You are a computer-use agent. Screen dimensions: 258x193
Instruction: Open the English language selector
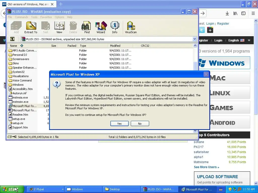click(x=236, y=40)
